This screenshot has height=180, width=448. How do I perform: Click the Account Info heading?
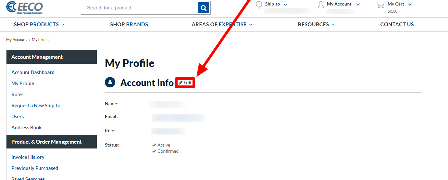click(x=147, y=83)
